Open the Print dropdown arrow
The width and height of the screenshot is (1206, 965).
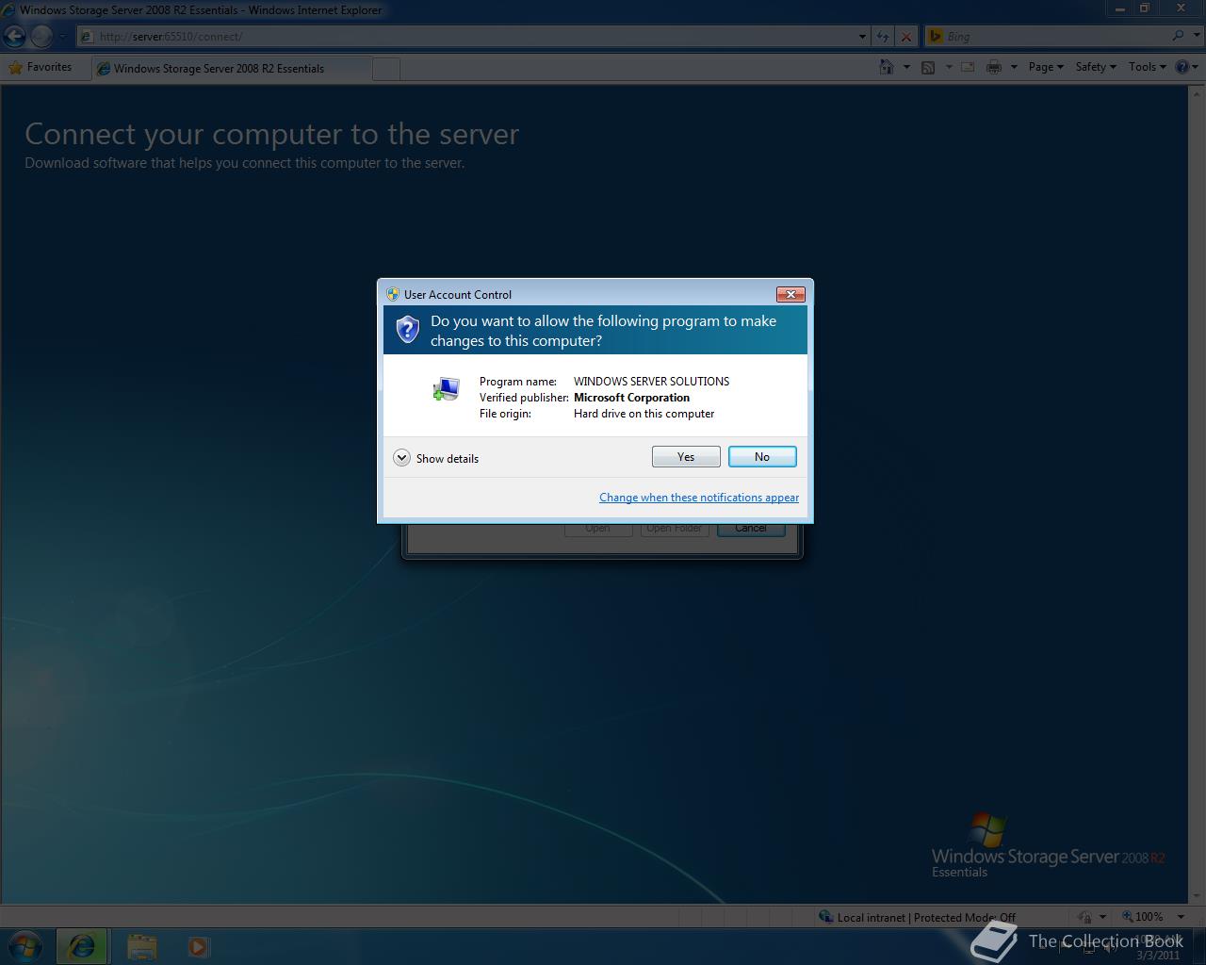(x=1014, y=67)
